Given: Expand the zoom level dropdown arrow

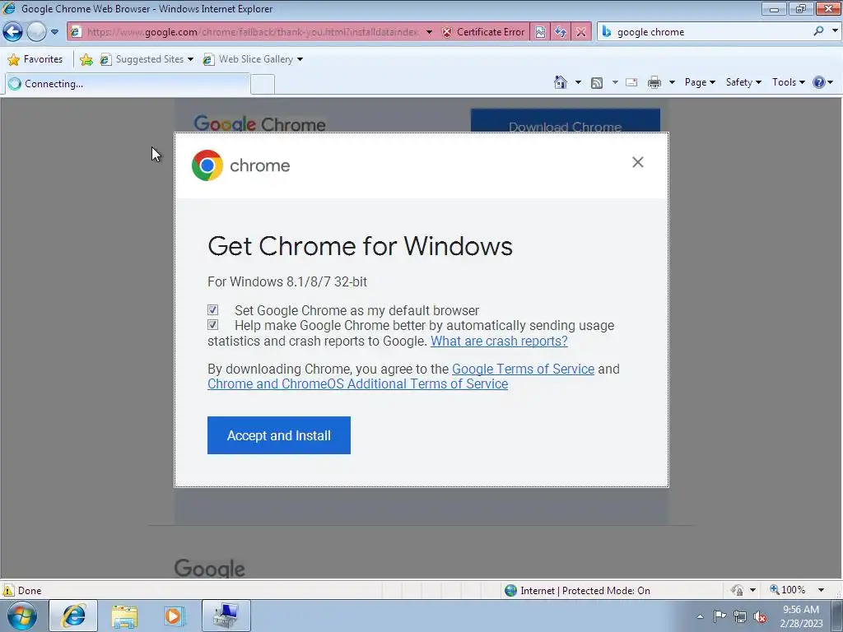Looking at the screenshot, I should pyautogui.click(x=821, y=590).
